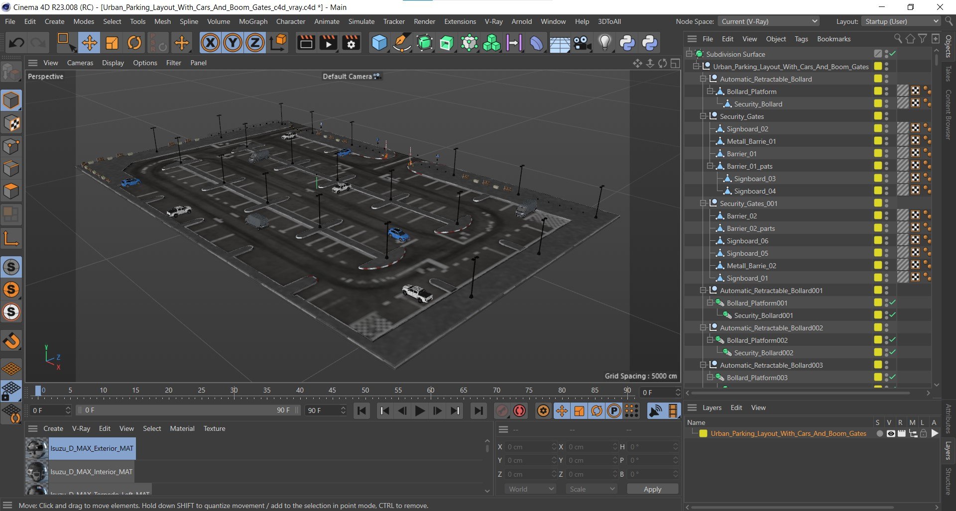Select Texture mode checkerboard cube icon
Screen dimensions: 956x511
click(x=11, y=123)
